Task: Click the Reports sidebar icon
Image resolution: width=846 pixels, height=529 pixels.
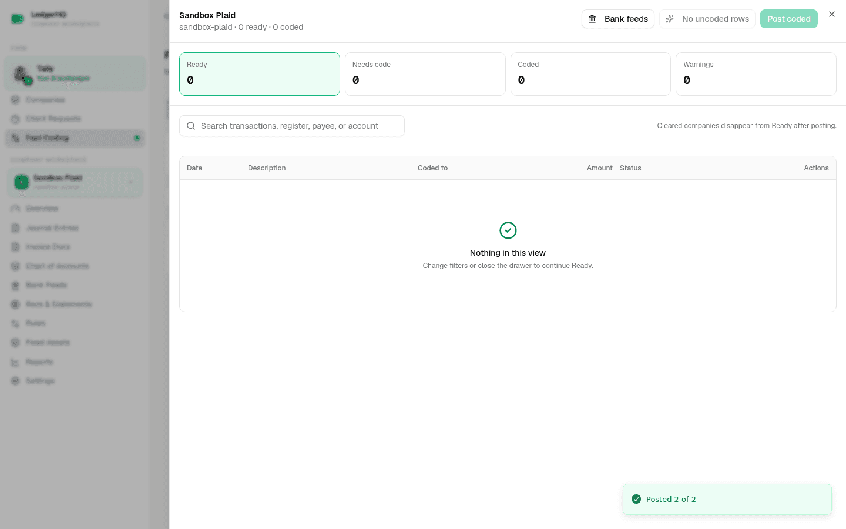Action: [x=15, y=362]
